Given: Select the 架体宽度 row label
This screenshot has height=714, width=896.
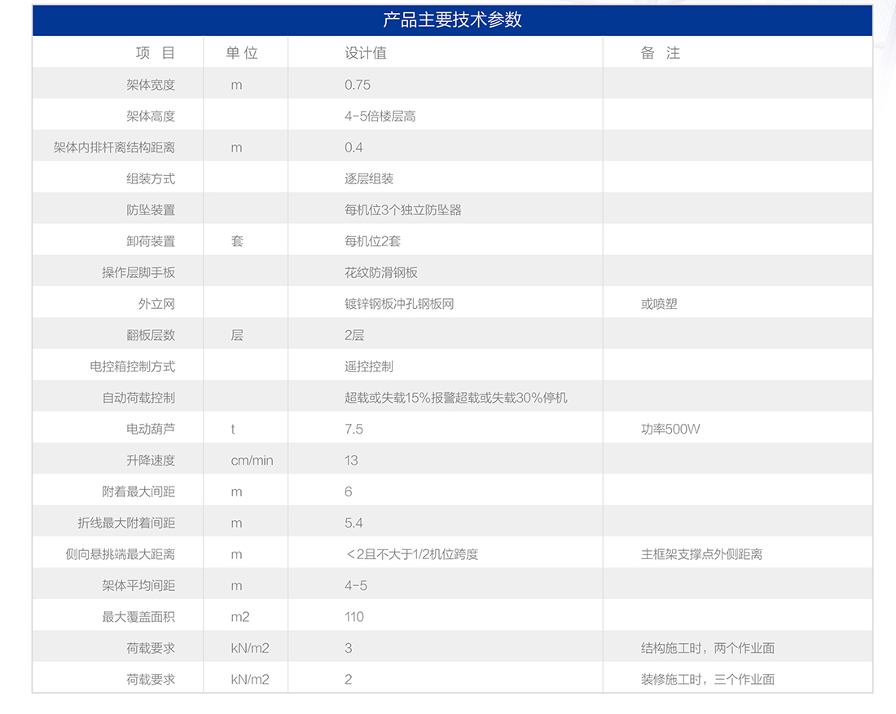Looking at the screenshot, I should [151, 85].
